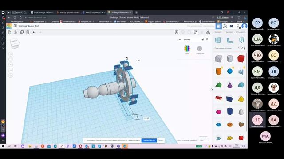
Task: Toggle orthographic/perspective view button
Action: tap(11, 76)
